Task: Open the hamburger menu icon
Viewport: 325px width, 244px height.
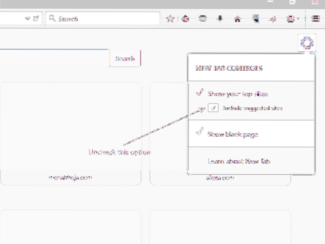Action: tap(315, 19)
